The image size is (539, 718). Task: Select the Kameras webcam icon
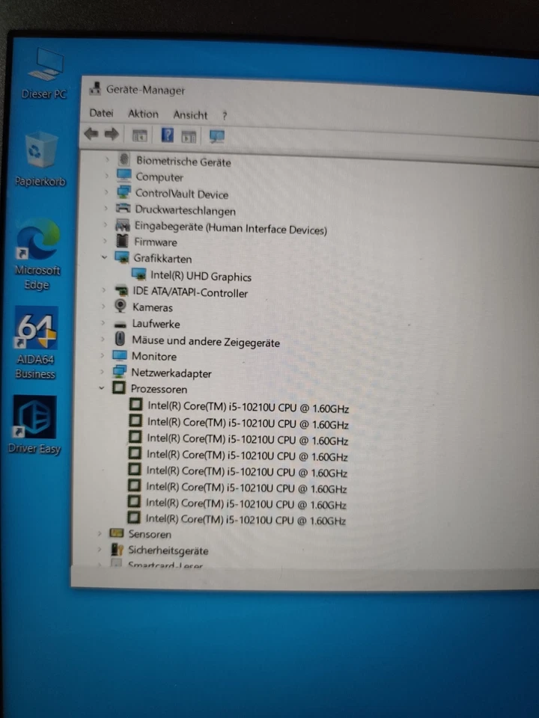coord(121,306)
